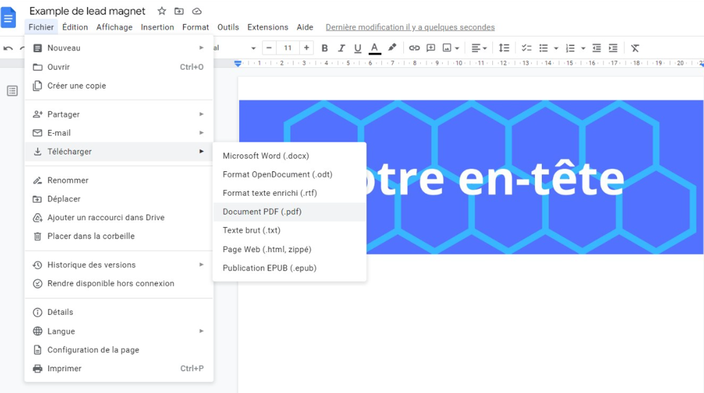Open the Dernière modification history link

coord(410,27)
